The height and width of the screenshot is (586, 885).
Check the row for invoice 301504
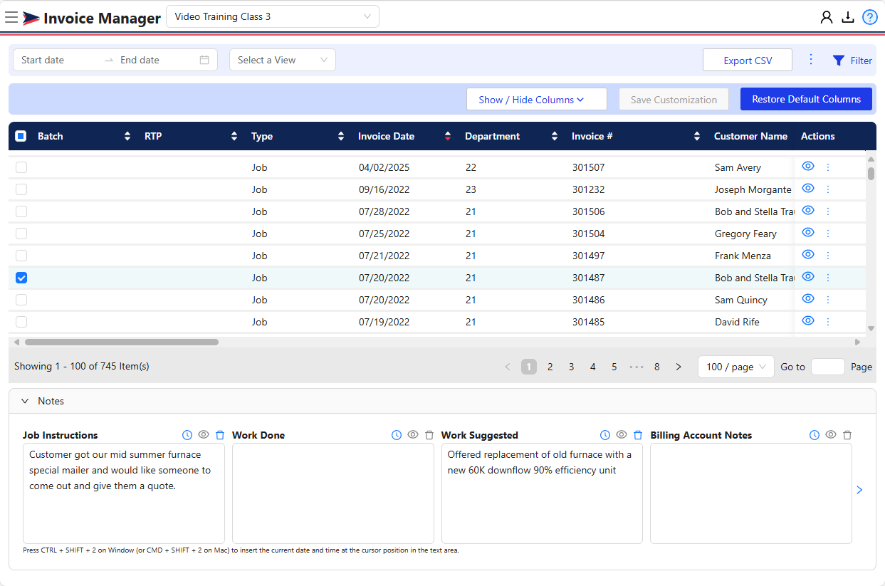pyautogui.click(x=21, y=234)
